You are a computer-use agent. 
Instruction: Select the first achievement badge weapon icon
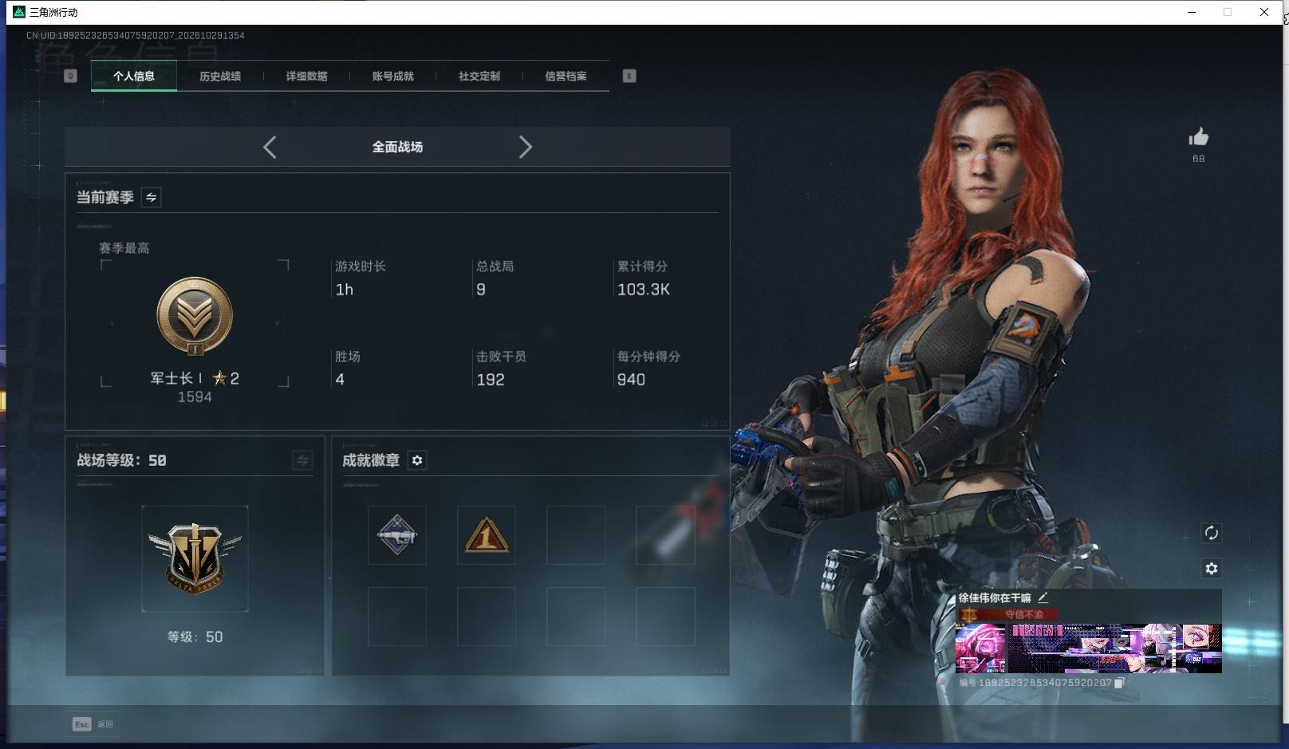tap(397, 535)
